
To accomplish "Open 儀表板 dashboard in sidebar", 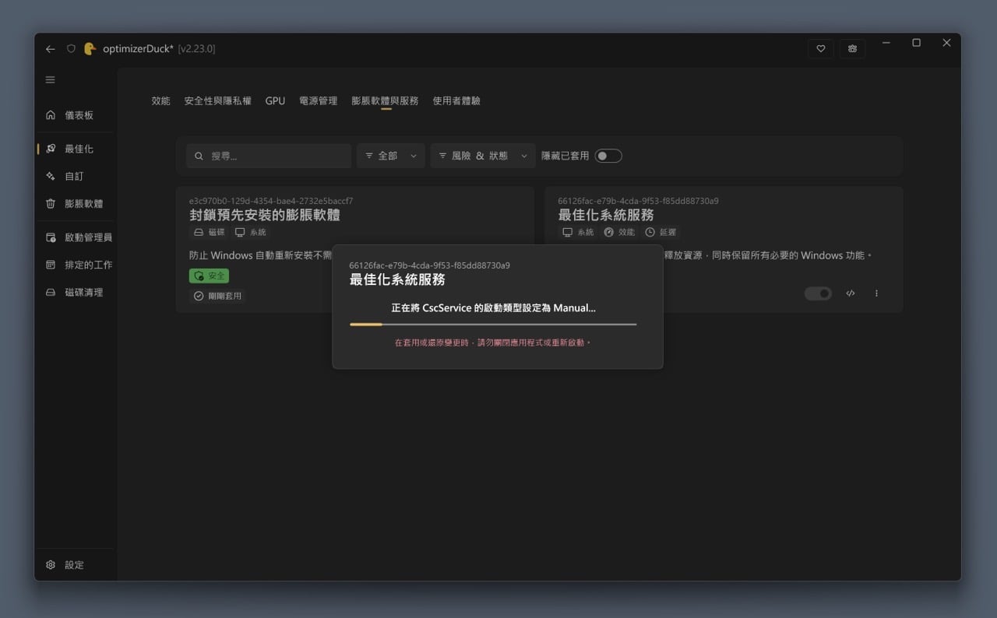I will tap(76, 115).
